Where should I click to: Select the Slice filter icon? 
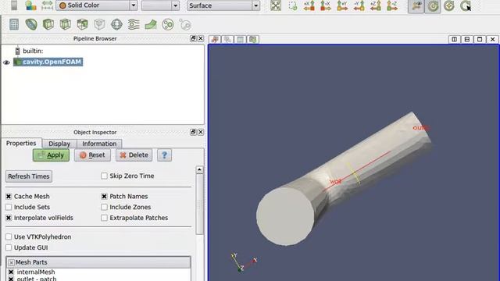pyautogui.click(x=66, y=24)
